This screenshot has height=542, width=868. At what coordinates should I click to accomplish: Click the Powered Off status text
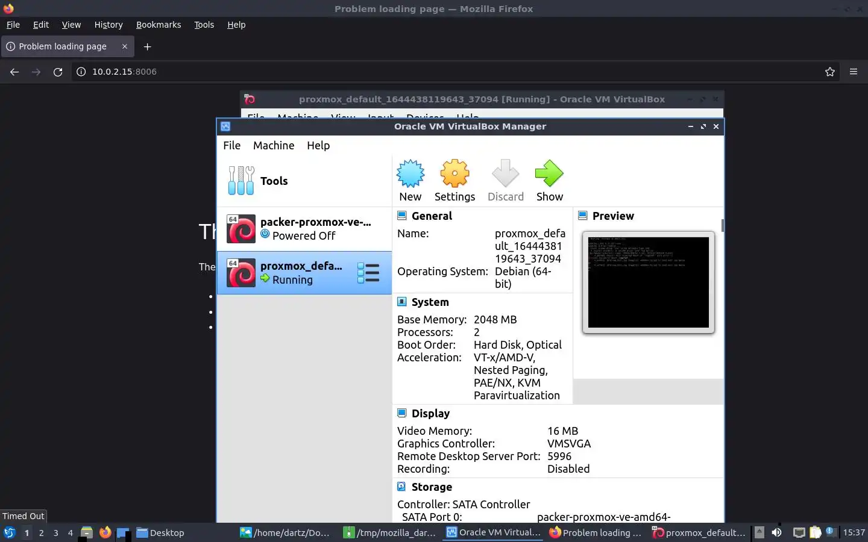tap(304, 235)
